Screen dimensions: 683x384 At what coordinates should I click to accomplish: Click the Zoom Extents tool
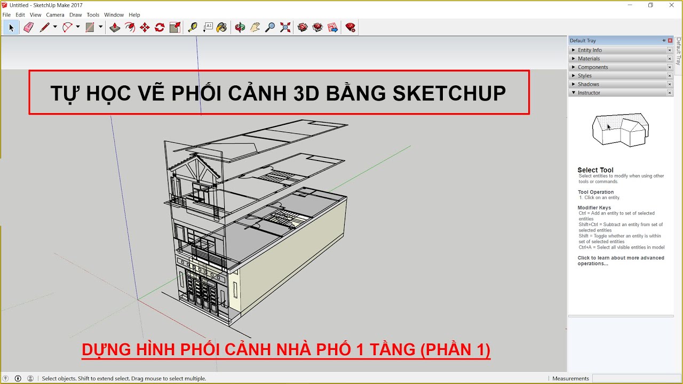(285, 27)
